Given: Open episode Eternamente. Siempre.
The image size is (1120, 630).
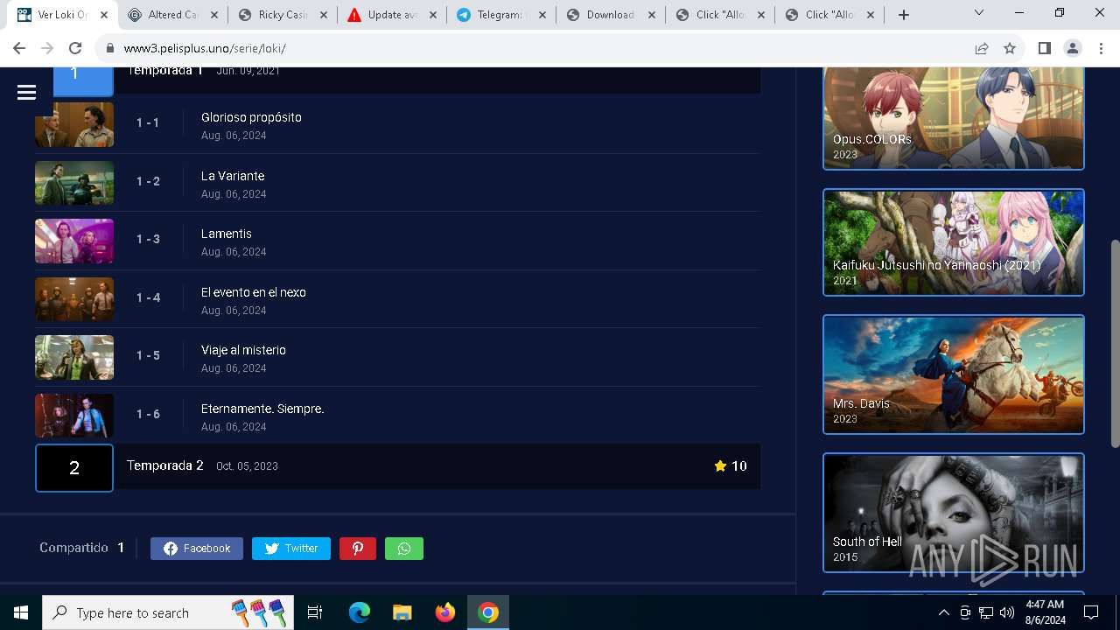Looking at the screenshot, I should pyautogui.click(x=262, y=409).
